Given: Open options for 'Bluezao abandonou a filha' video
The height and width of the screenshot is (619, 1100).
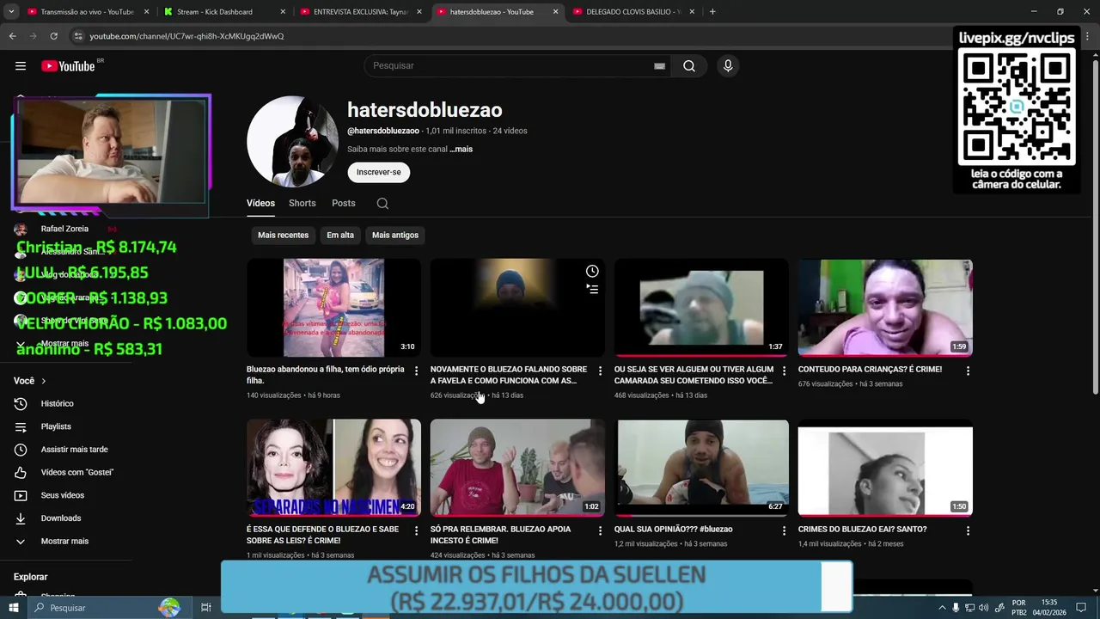Looking at the screenshot, I should [416, 371].
